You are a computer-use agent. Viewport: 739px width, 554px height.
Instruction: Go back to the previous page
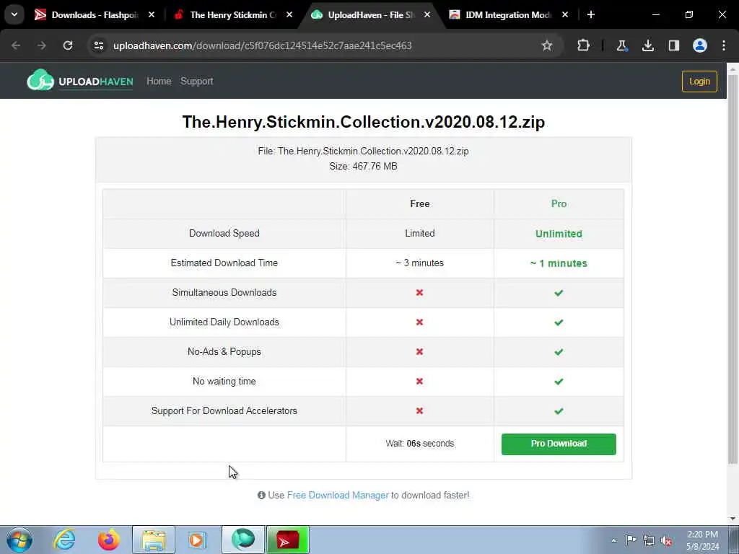pyautogui.click(x=16, y=45)
